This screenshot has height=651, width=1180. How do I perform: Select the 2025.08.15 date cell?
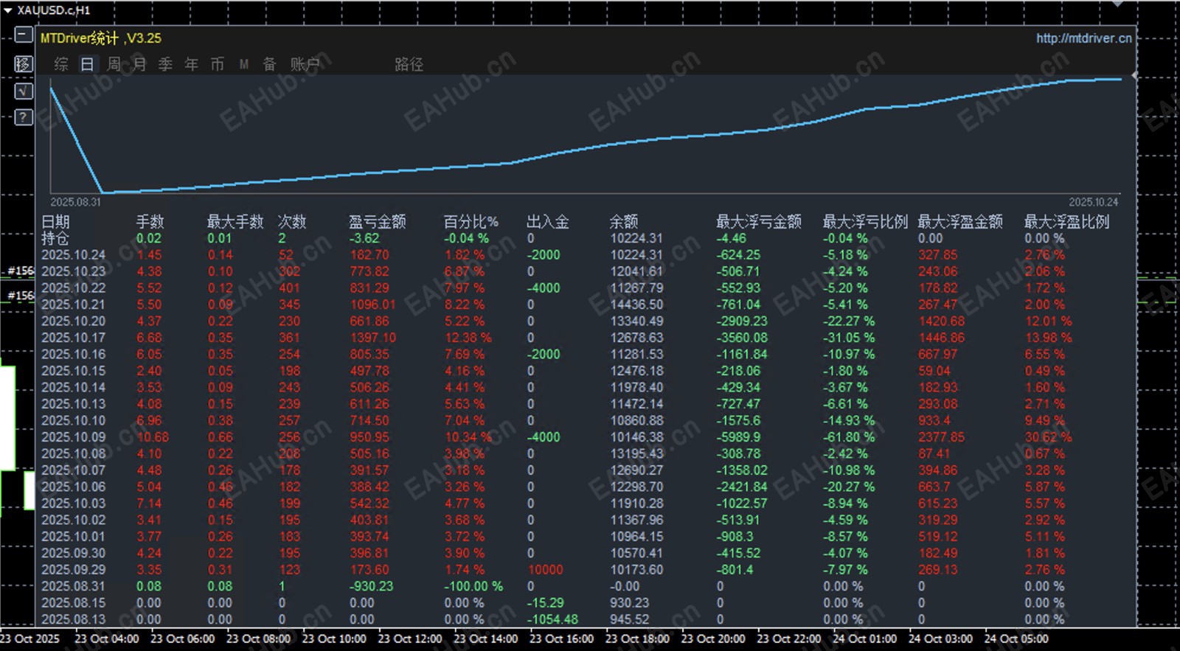pos(73,603)
